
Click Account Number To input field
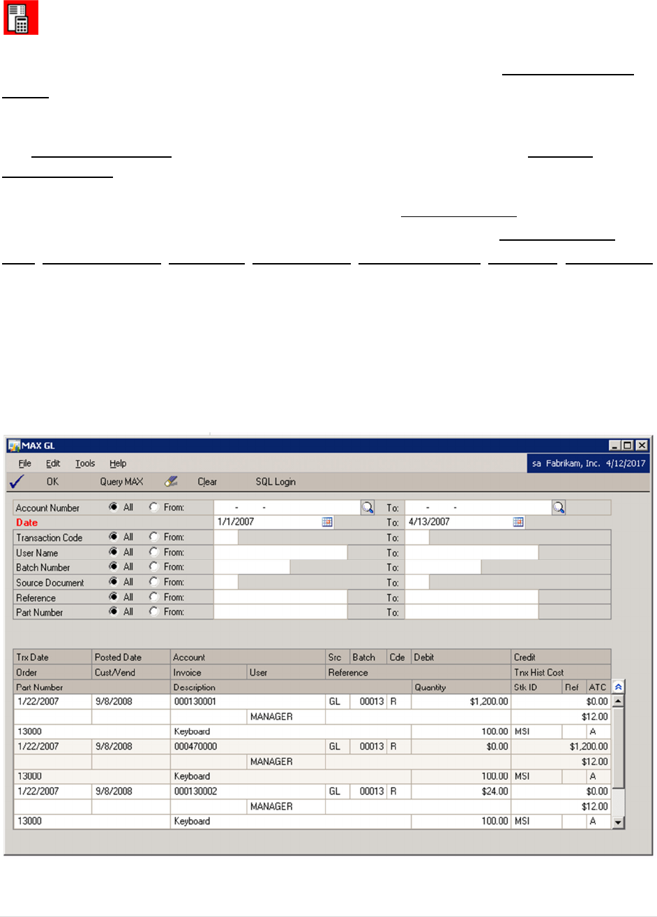(478, 507)
